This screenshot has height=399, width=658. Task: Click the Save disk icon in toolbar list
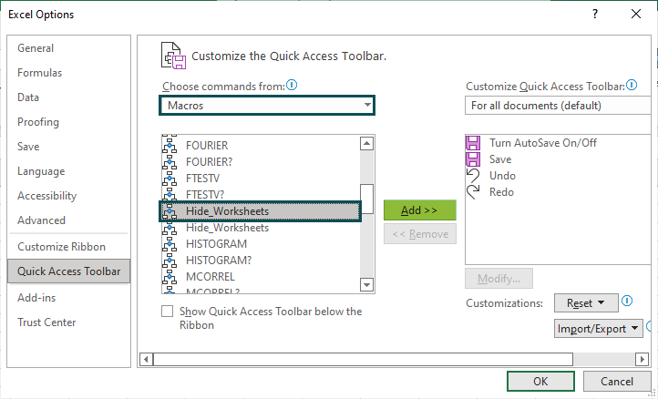click(473, 159)
